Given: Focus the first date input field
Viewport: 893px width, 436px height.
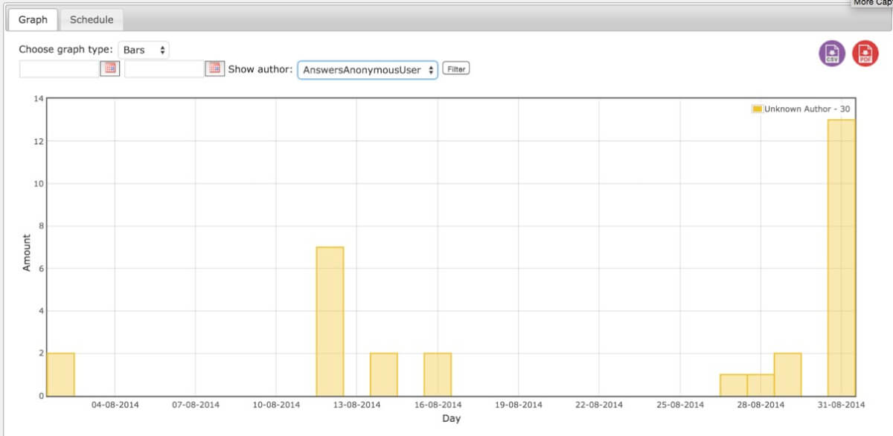Looking at the screenshot, I should [x=59, y=69].
